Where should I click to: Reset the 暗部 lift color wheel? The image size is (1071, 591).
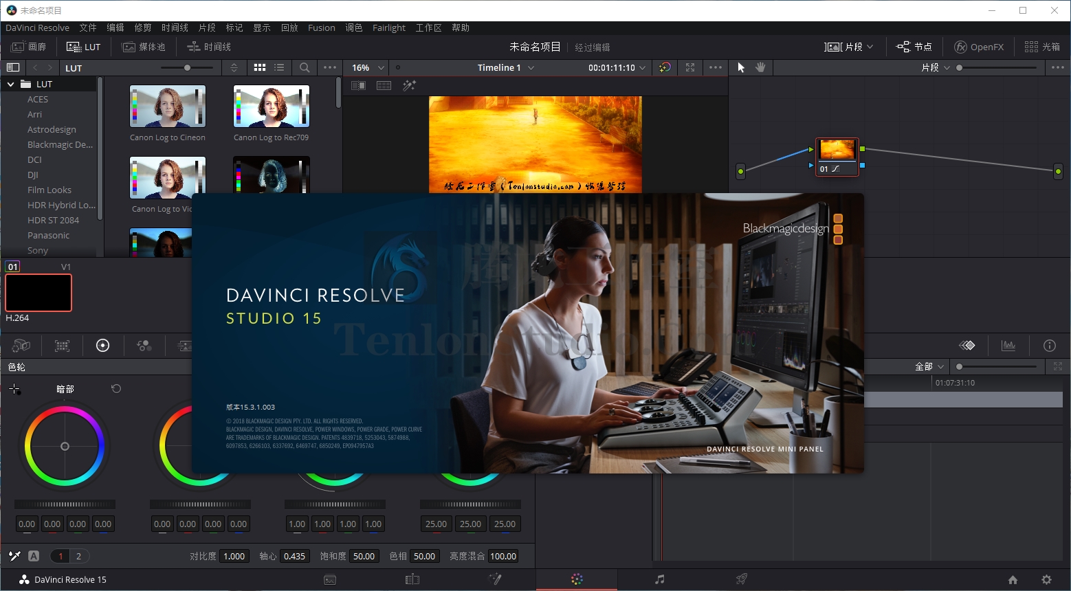(116, 388)
